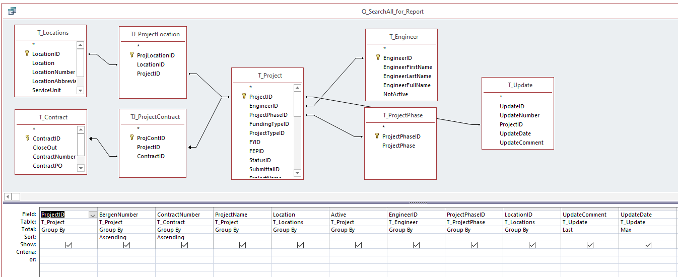Select EngineerFullName field in T_Engineer
Screen dimensions: 678x277
[x=406, y=85]
